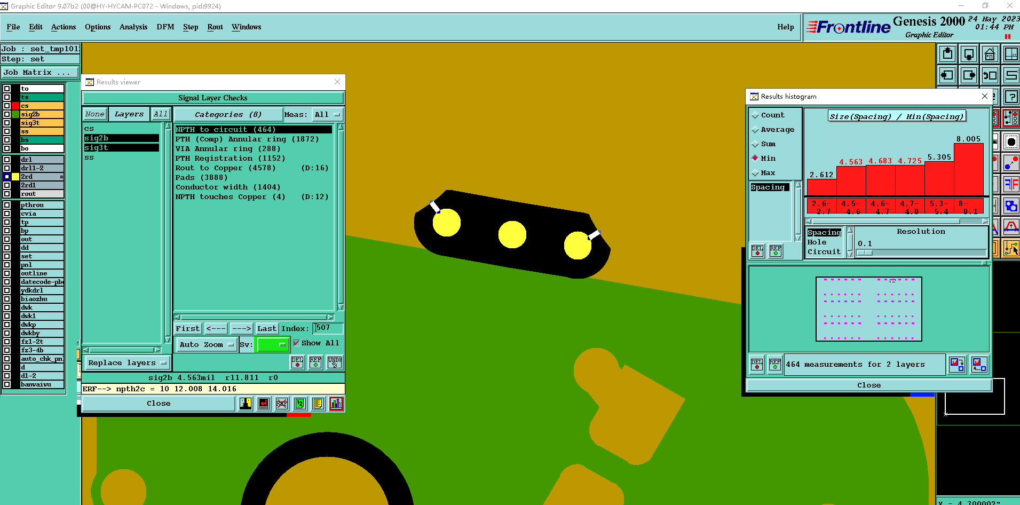Click Close in the Results histogram window

point(869,385)
